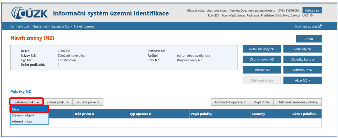Open the Hromadné operace dropdown
Screen dimensions: 338x138
(230, 102)
